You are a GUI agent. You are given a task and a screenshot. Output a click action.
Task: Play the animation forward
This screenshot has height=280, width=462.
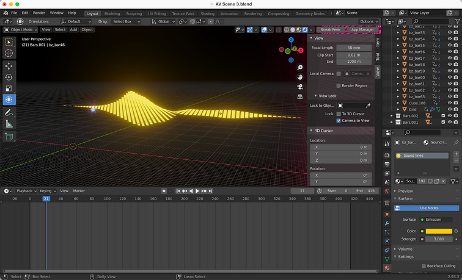[197, 191]
